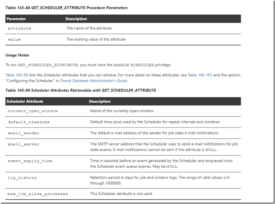Screen dimensions: 275x204
Task: Click the max_job_slave_processes attribute name
Action: pyautogui.click(x=38, y=194)
